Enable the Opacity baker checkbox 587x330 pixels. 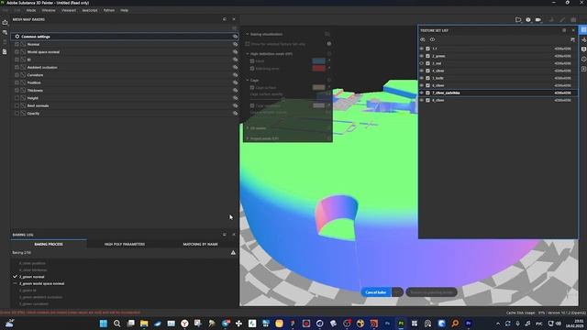17,114
